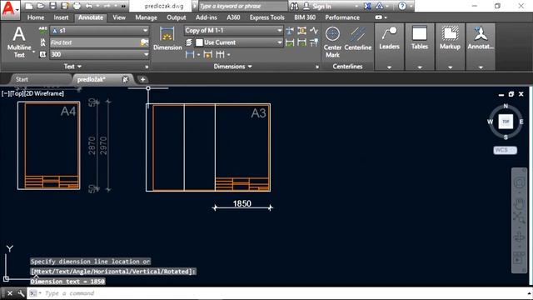Click the Plot printer icon
Screen dimensions: 533x300
[x=77, y=6]
